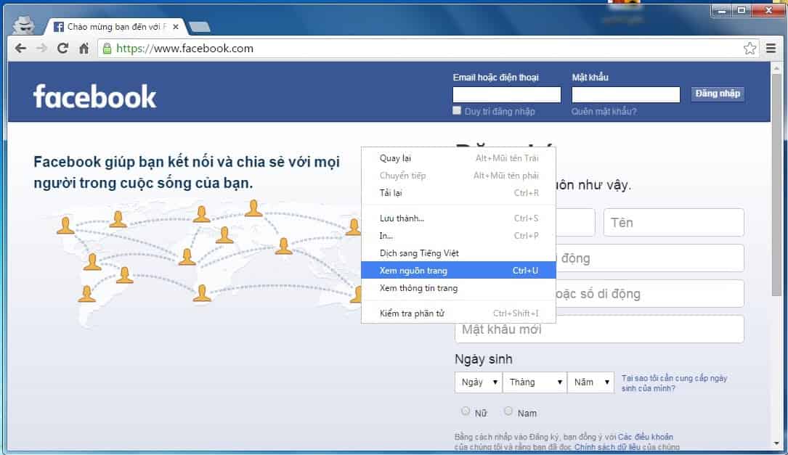Click the page scrollbar up arrow
Image resolution: width=788 pixels, height=455 pixels.
(776, 67)
